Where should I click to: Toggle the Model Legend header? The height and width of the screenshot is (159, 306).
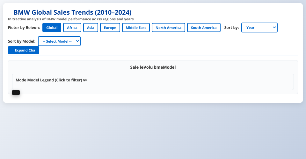pyautogui.click(x=51, y=80)
